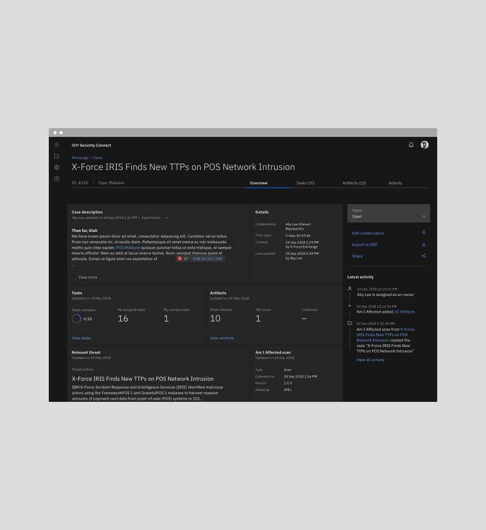
Task: Switch to the Overview tab
Action: click(x=259, y=183)
